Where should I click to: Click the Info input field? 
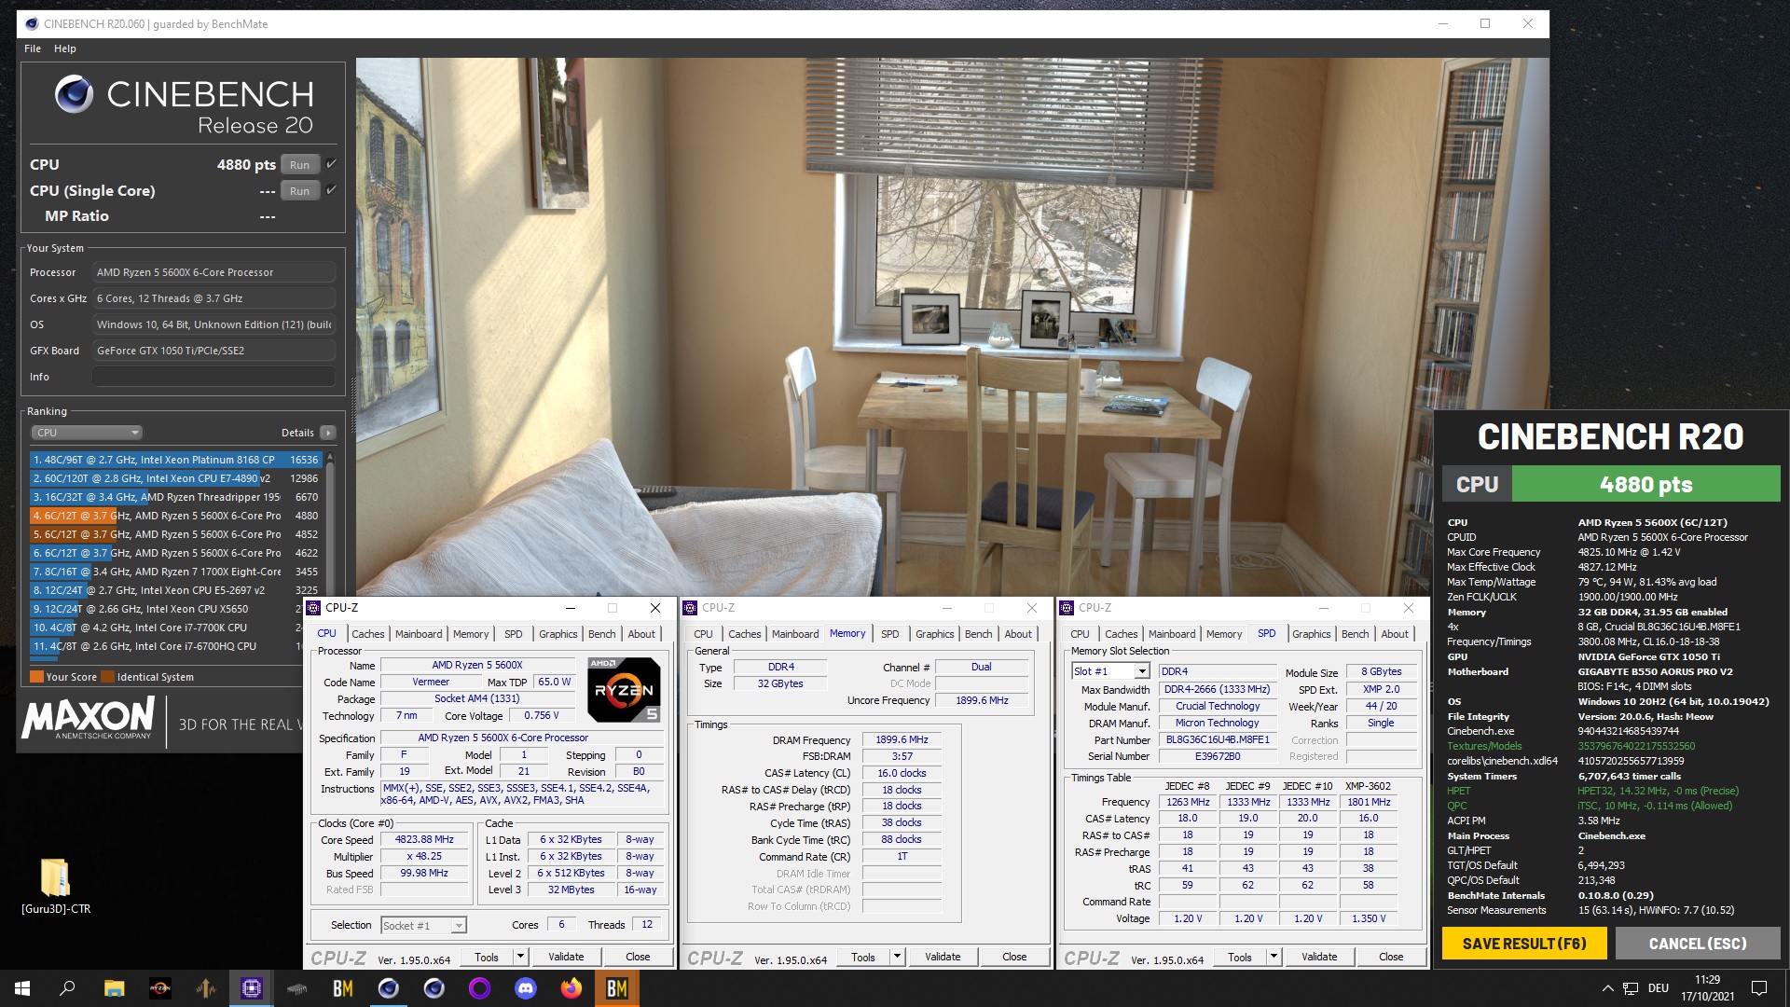click(213, 377)
